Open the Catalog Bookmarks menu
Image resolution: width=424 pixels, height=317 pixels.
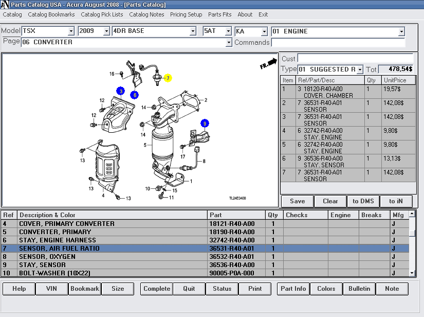pyautogui.click(x=51, y=14)
